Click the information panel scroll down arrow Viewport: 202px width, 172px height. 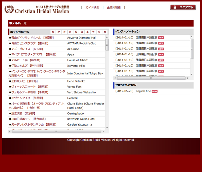click(x=192, y=74)
